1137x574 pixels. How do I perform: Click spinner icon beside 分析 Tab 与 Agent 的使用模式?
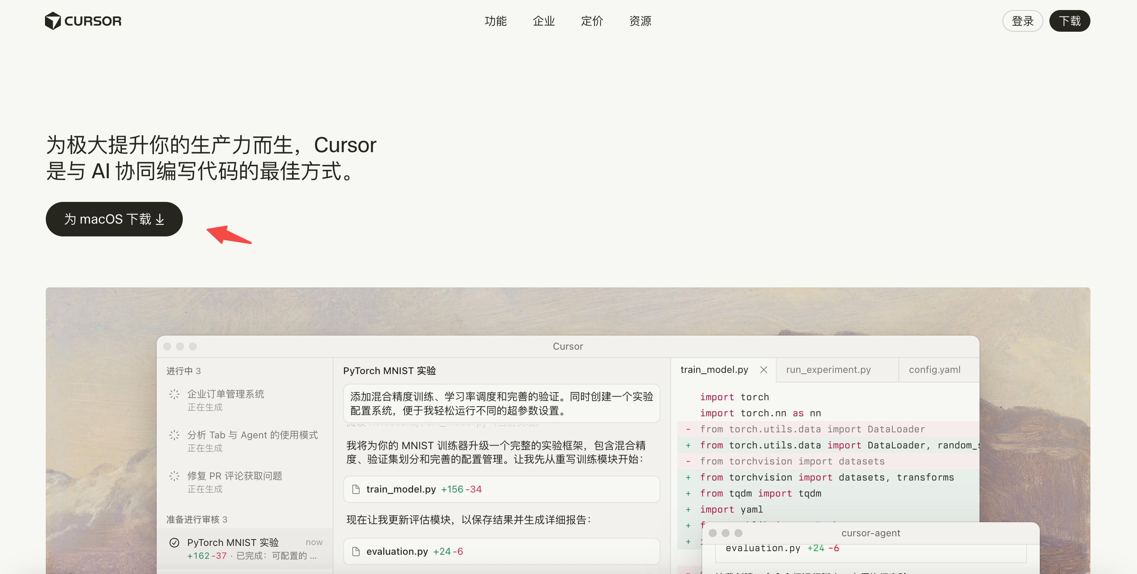point(174,435)
